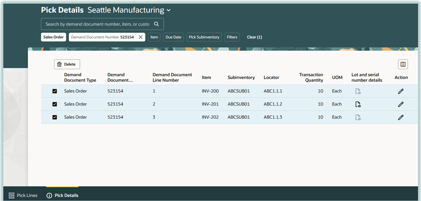421x201 pixels.
Task: Uncheck the row for line number 1
Action: (54, 91)
